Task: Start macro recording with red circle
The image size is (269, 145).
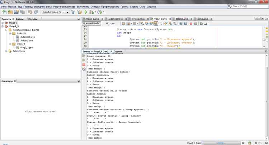Action: pos(191,24)
